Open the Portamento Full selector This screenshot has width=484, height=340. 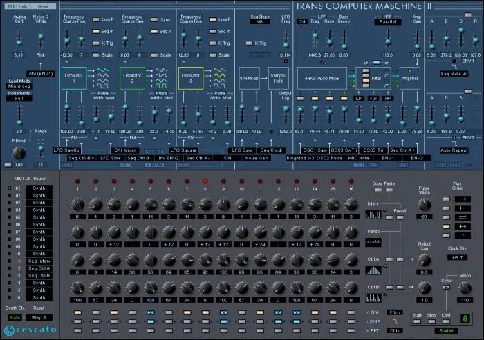19,99
